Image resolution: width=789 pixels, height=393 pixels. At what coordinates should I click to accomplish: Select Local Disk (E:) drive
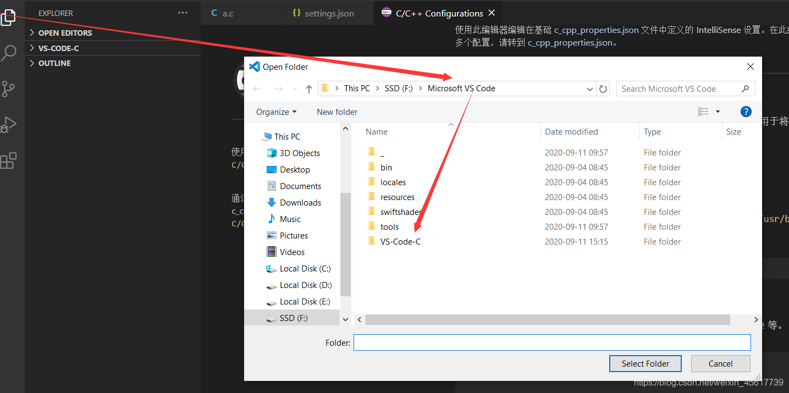coord(306,301)
